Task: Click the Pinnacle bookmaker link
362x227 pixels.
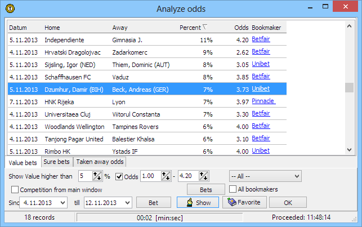Action: [263, 101]
